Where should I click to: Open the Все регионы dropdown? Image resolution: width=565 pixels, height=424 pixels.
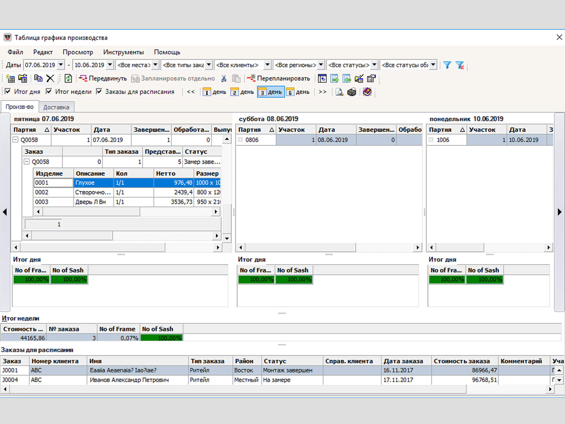[321, 65]
